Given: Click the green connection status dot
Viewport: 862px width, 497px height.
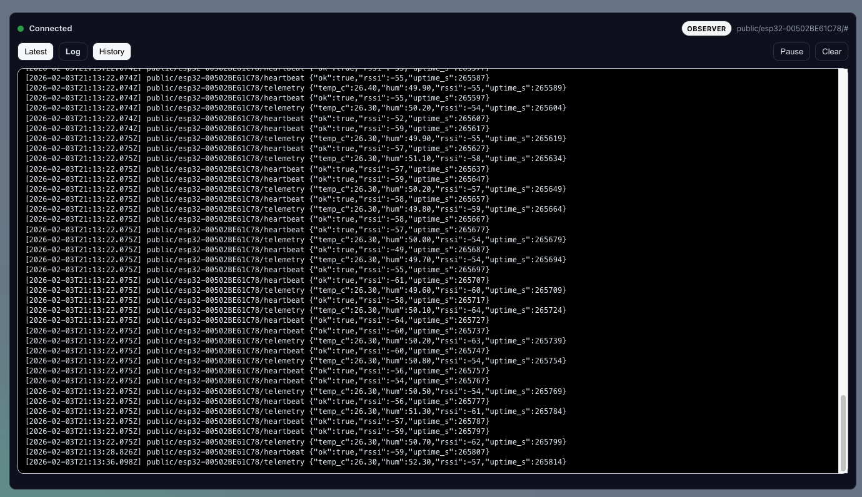Looking at the screenshot, I should click(21, 29).
